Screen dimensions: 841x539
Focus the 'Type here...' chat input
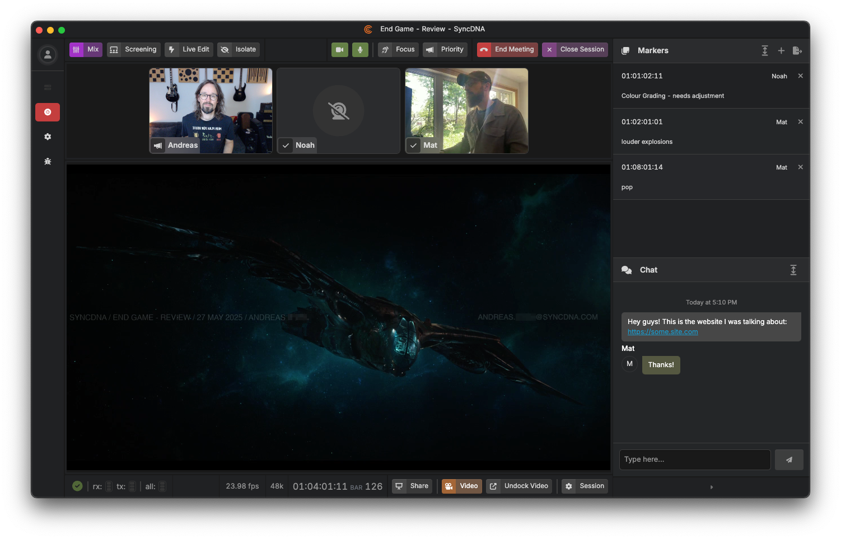[x=695, y=460]
